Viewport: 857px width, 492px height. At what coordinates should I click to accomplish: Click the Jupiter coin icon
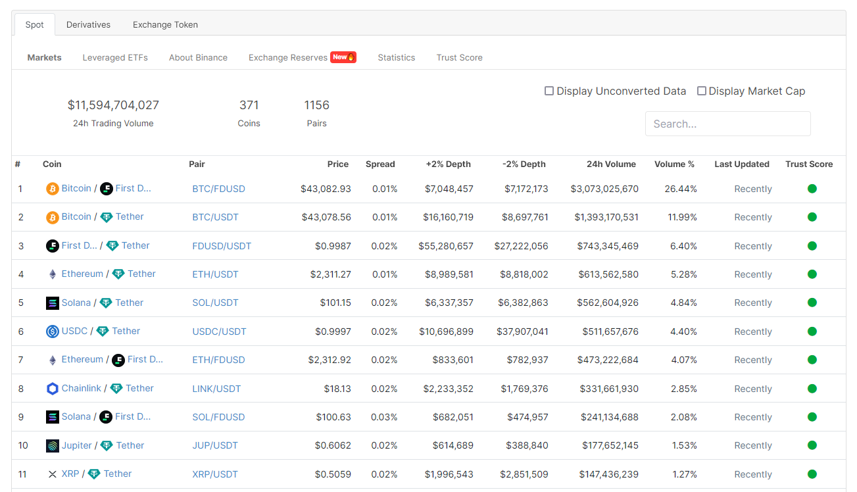point(53,446)
